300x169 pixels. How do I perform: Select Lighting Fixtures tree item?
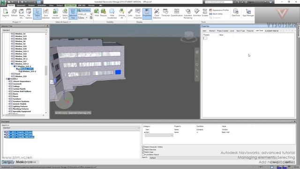(x=20, y=107)
